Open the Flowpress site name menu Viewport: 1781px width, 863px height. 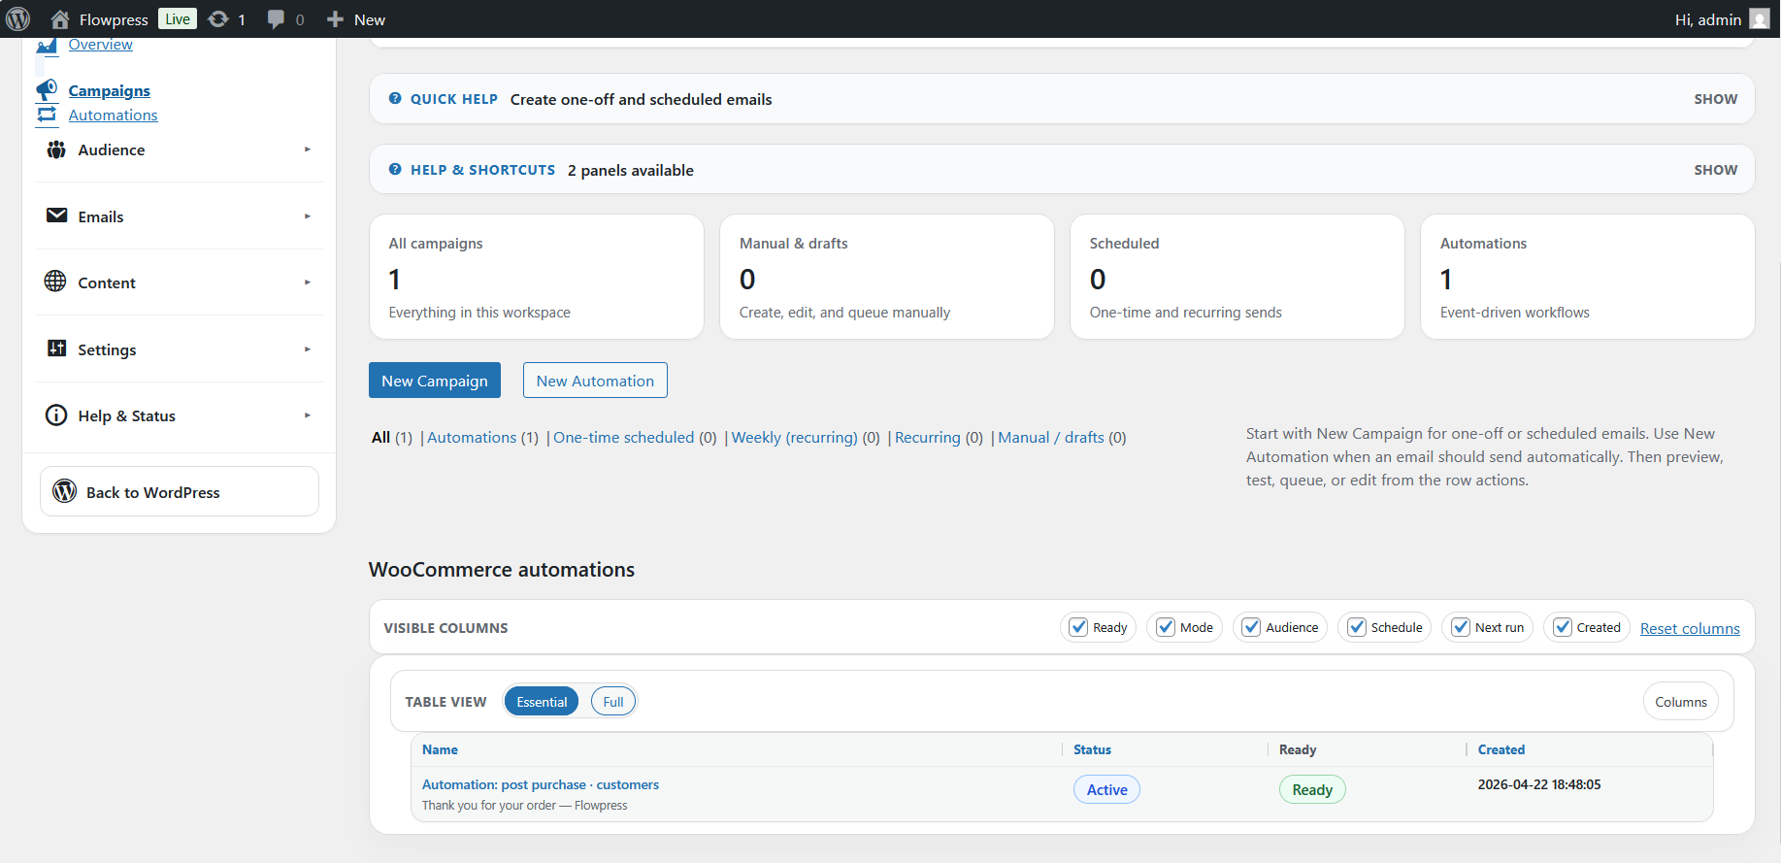114,19
